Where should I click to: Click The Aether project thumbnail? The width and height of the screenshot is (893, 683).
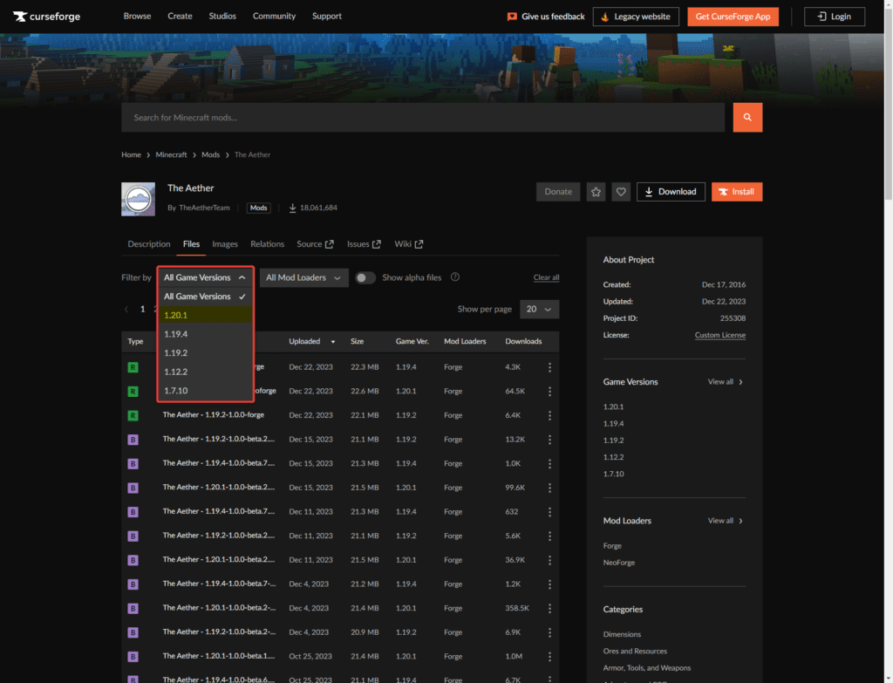(138, 199)
